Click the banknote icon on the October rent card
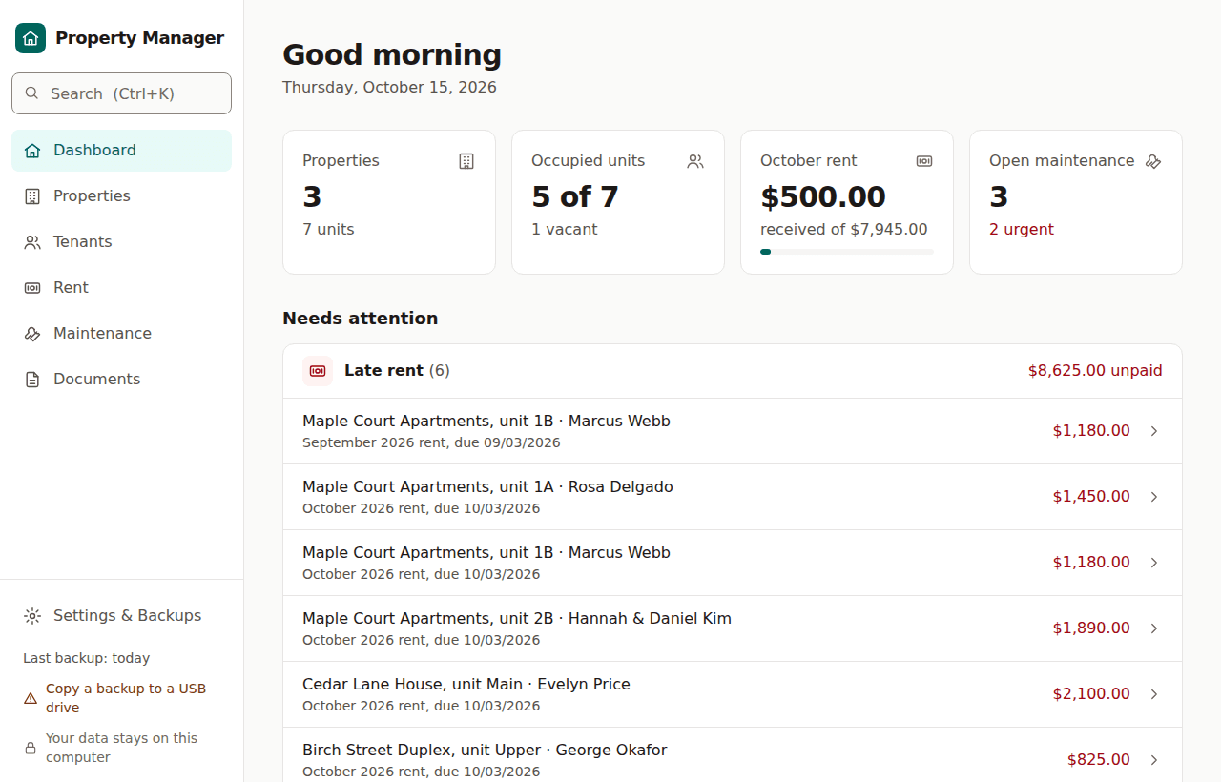The width and height of the screenshot is (1221, 782). pos(924,161)
